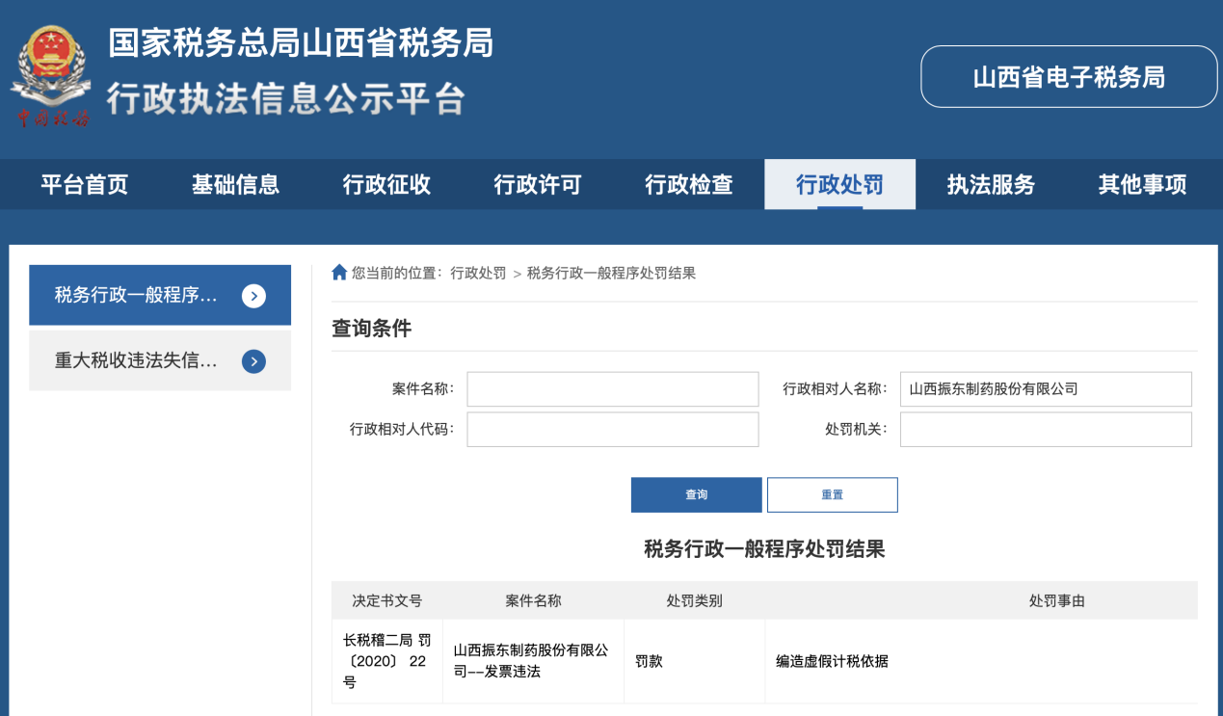Click case name 山西振东制药股份有限公司--发票违法
The height and width of the screenshot is (716, 1223).
coord(531,661)
